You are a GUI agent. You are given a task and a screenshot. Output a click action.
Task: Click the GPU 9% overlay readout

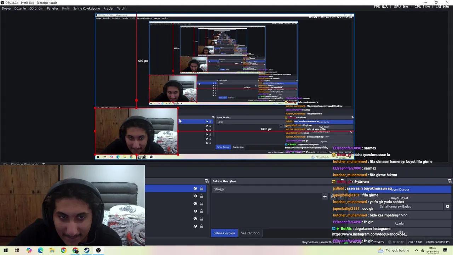click(x=401, y=7)
